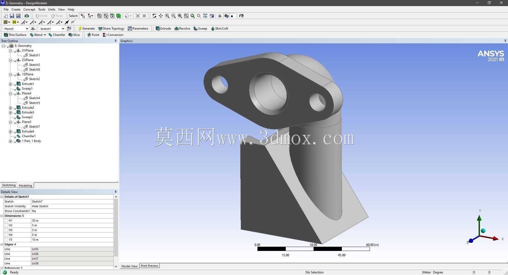The height and width of the screenshot is (275, 508).
Task: Select Sketch7 in the tree outline
Action: (x=34, y=127)
